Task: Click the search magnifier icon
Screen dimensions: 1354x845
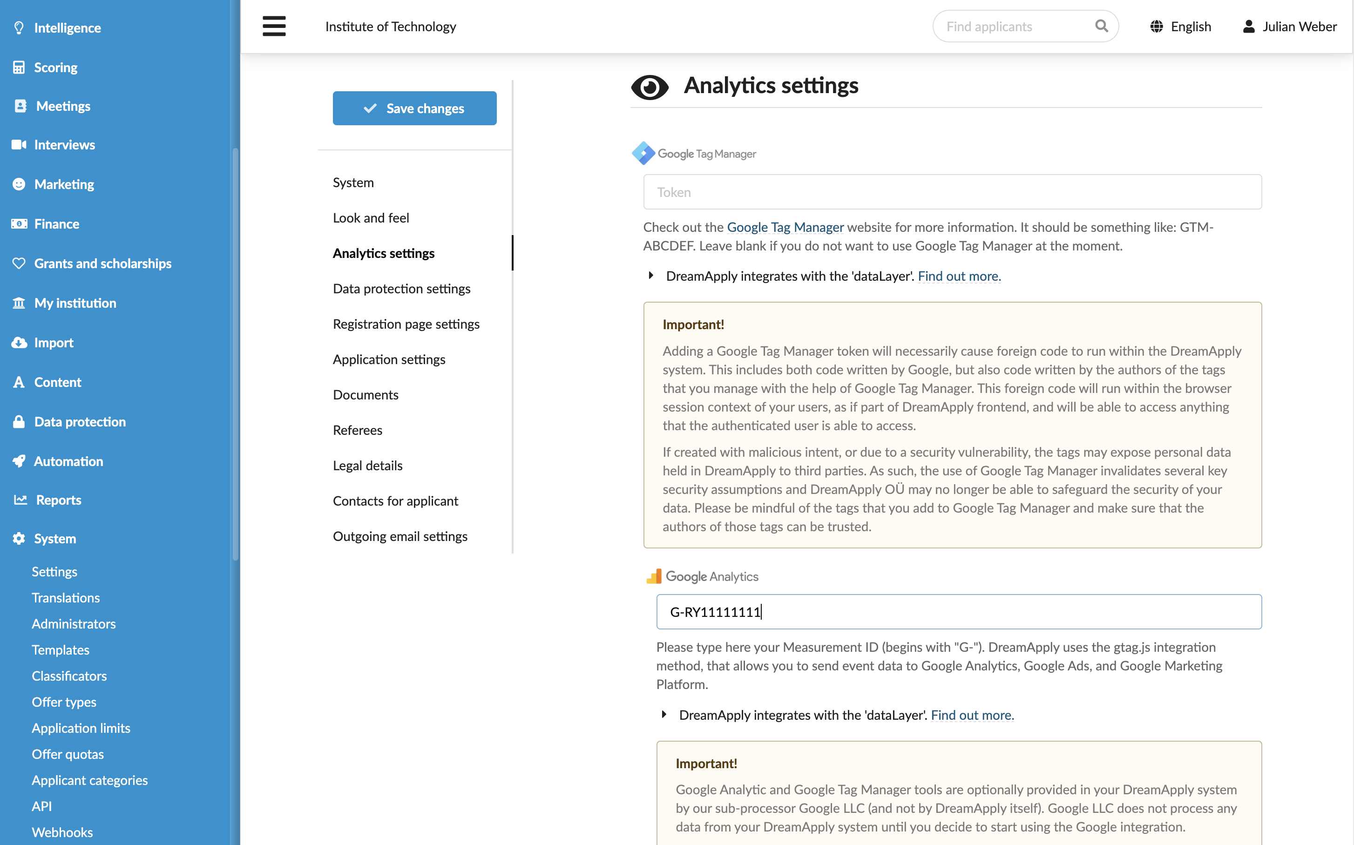Action: (1102, 26)
